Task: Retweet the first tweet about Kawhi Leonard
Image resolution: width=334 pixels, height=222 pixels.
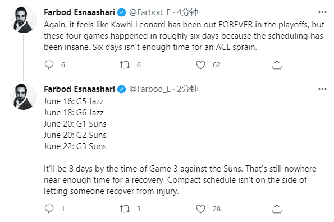Action: tap(125, 65)
